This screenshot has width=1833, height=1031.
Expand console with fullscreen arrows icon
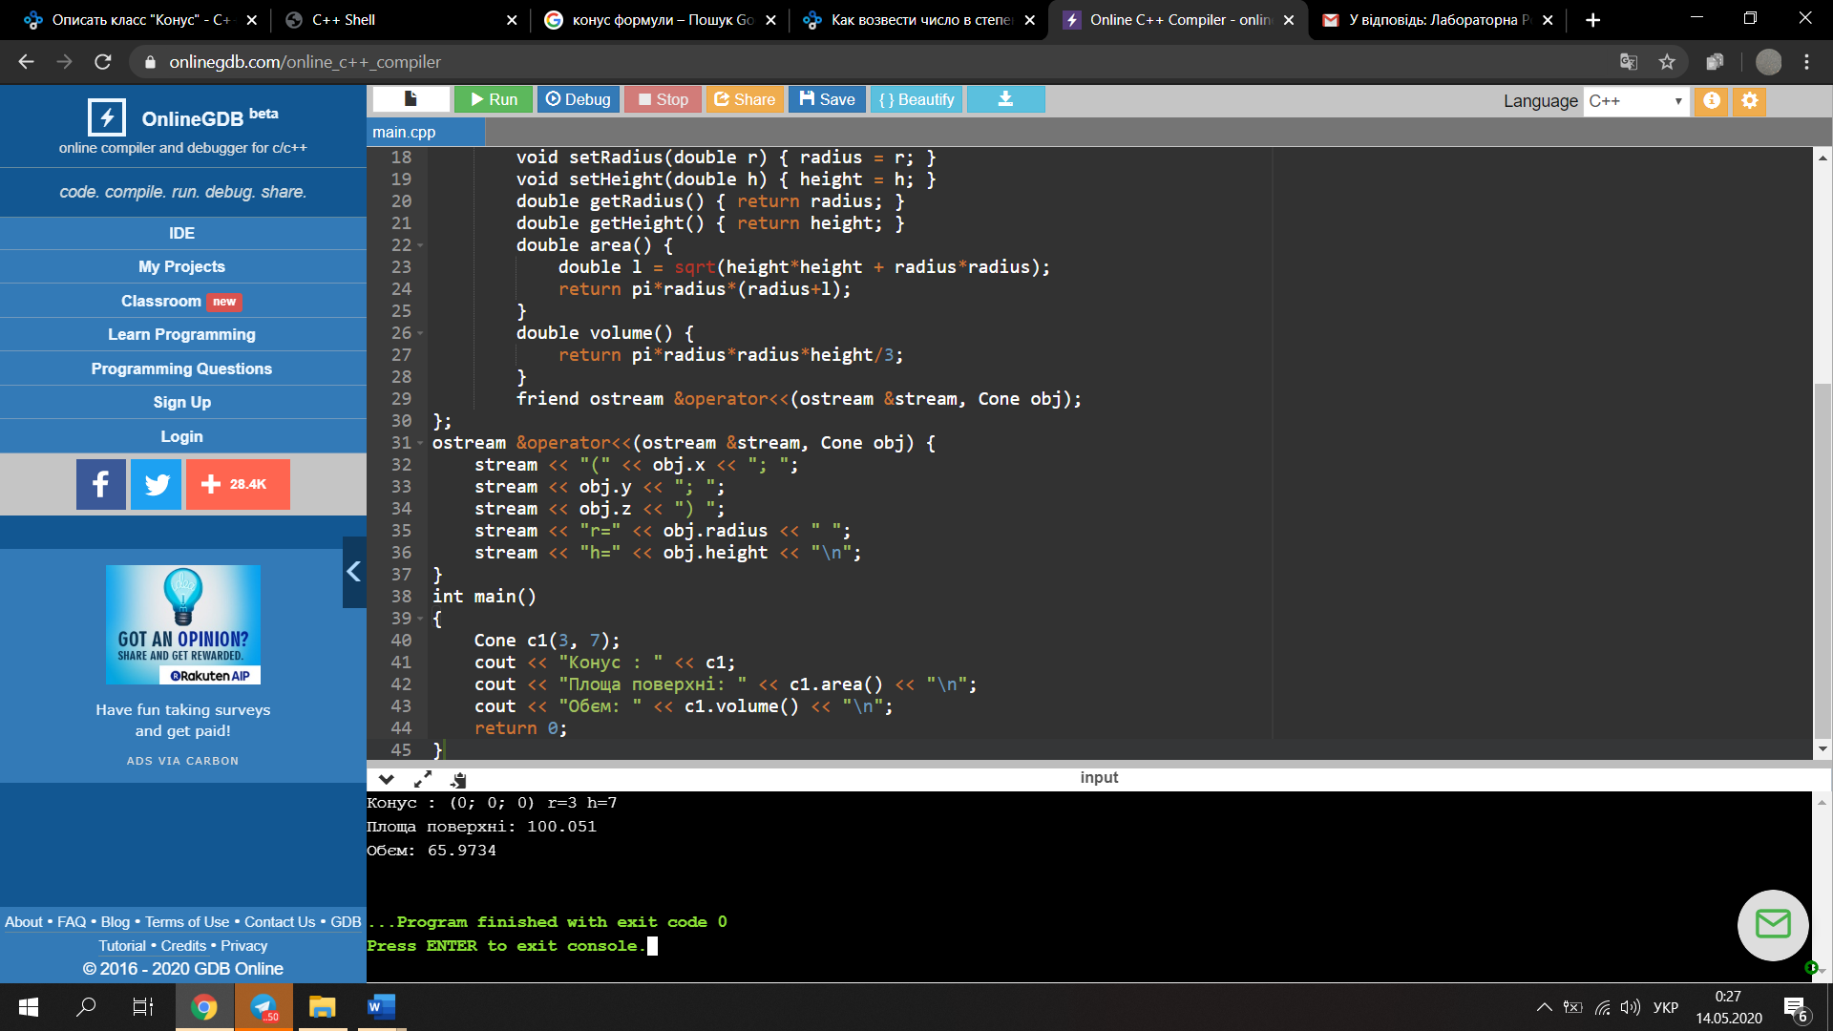tap(423, 779)
